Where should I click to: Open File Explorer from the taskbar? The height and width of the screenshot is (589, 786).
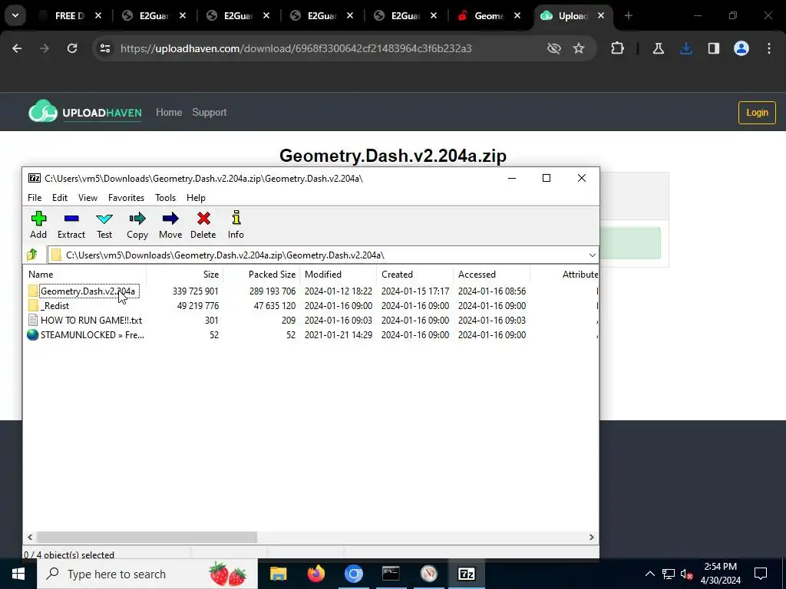tap(278, 574)
